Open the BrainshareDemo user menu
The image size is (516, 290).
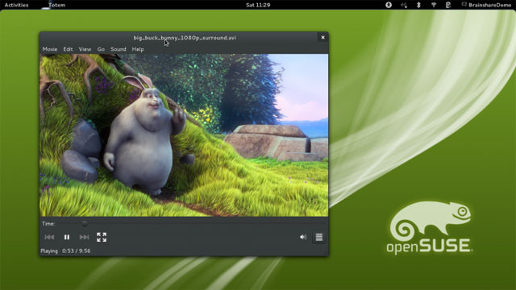tap(486, 5)
